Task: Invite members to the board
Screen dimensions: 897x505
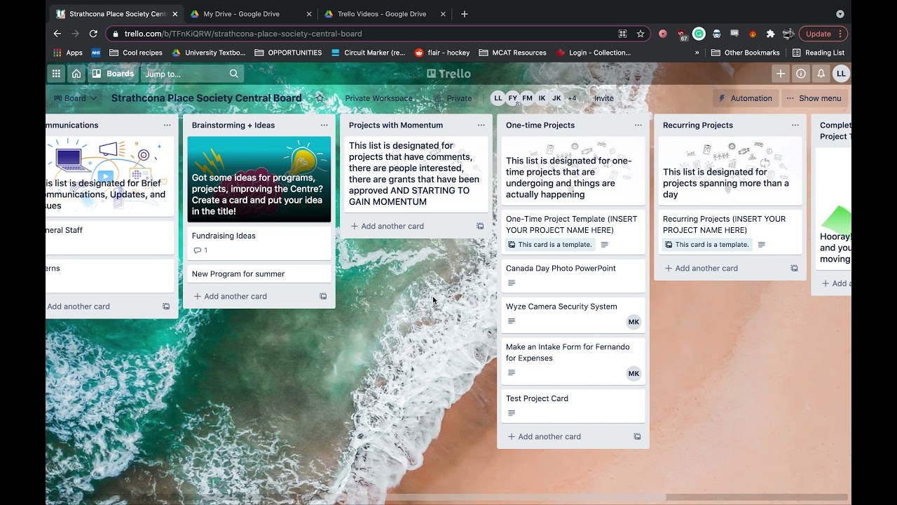Action: pyautogui.click(x=604, y=98)
